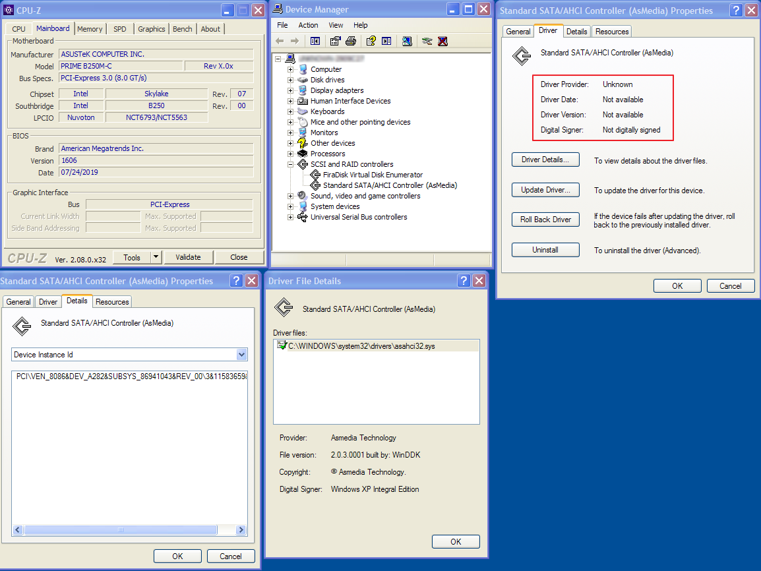
Task: Click the BIOS date value 07/24/2019
Action: 156,172
